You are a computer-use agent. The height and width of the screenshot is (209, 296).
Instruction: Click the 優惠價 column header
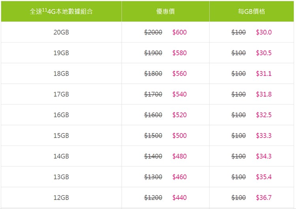(165, 11)
